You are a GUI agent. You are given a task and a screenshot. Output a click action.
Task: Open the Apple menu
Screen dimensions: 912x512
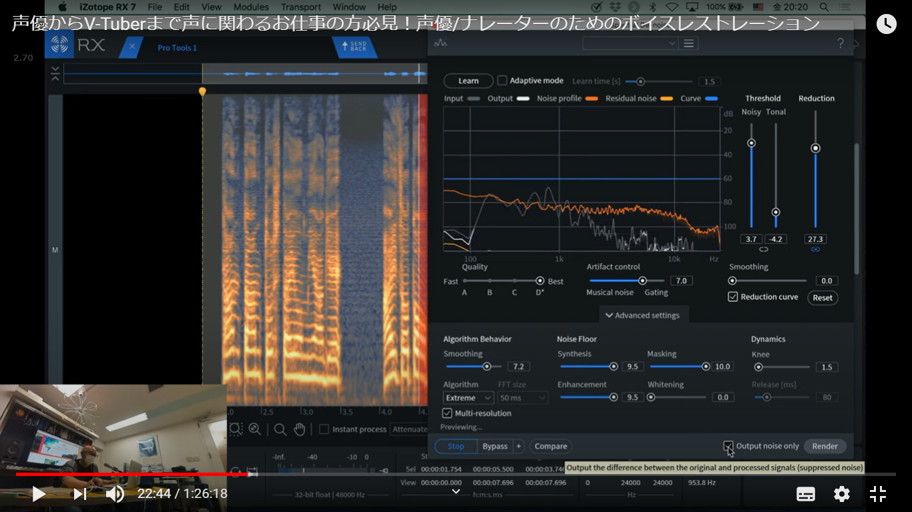pyautogui.click(x=63, y=7)
